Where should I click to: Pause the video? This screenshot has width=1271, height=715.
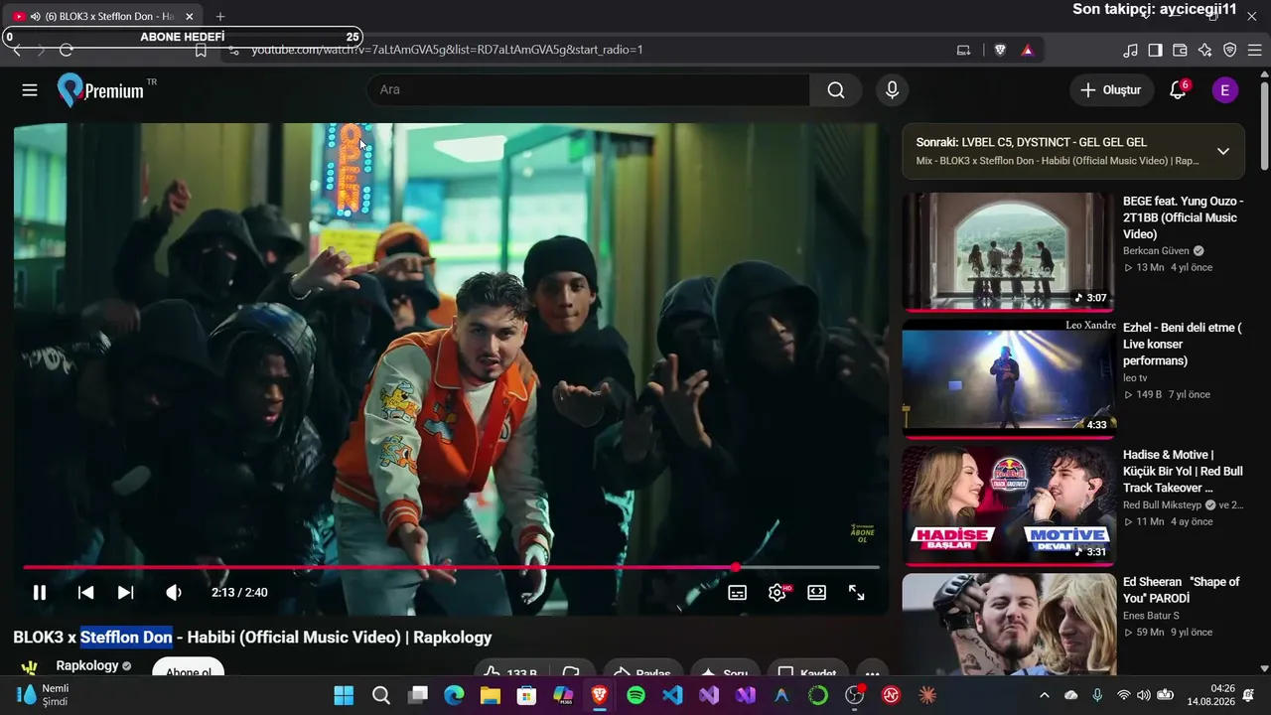(40, 593)
